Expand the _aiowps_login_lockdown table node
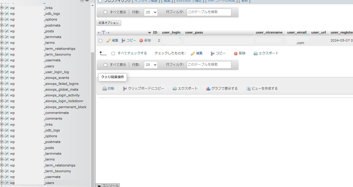Viewport: 353px width, 187px height. click(2, 101)
